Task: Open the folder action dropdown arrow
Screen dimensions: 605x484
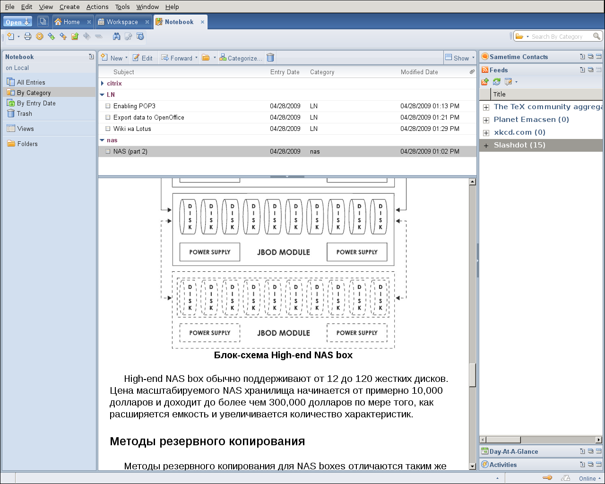Action: (x=215, y=58)
